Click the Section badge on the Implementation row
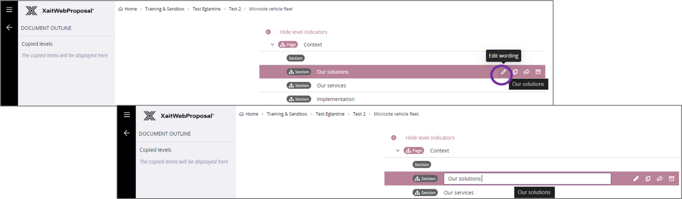682x199 pixels. pos(299,99)
